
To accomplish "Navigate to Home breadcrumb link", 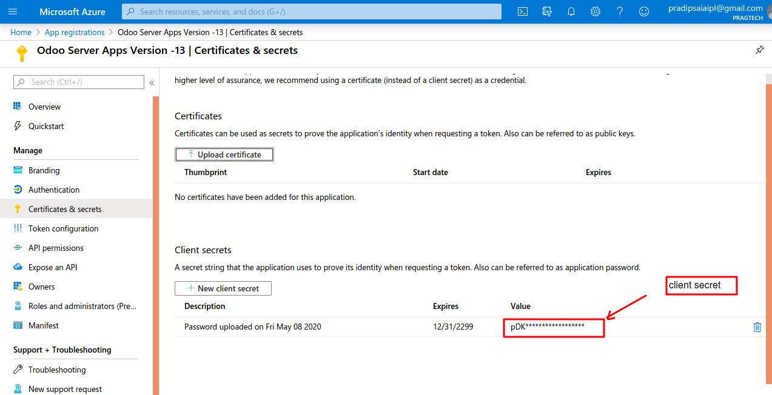I will point(21,32).
